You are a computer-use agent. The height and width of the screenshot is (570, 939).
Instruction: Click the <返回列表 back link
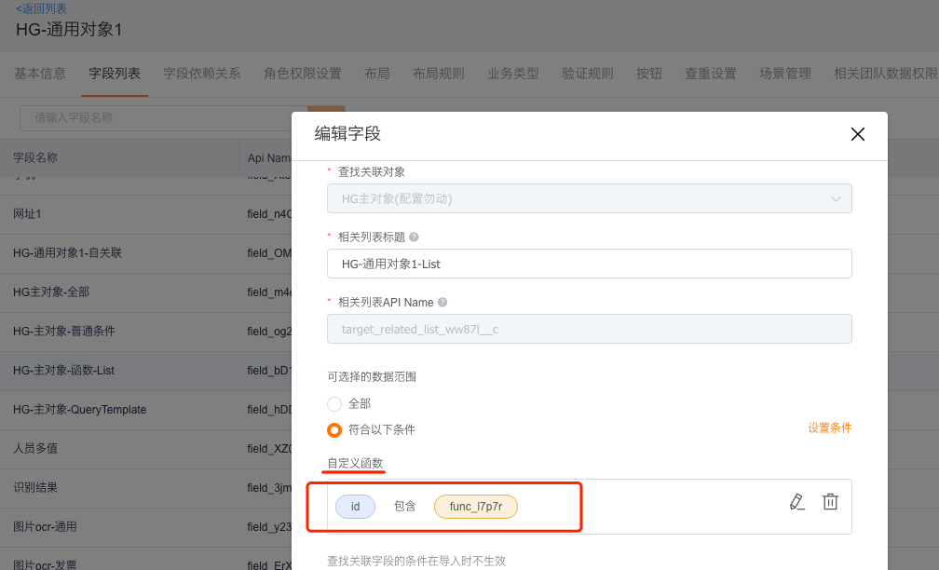pyautogui.click(x=42, y=8)
